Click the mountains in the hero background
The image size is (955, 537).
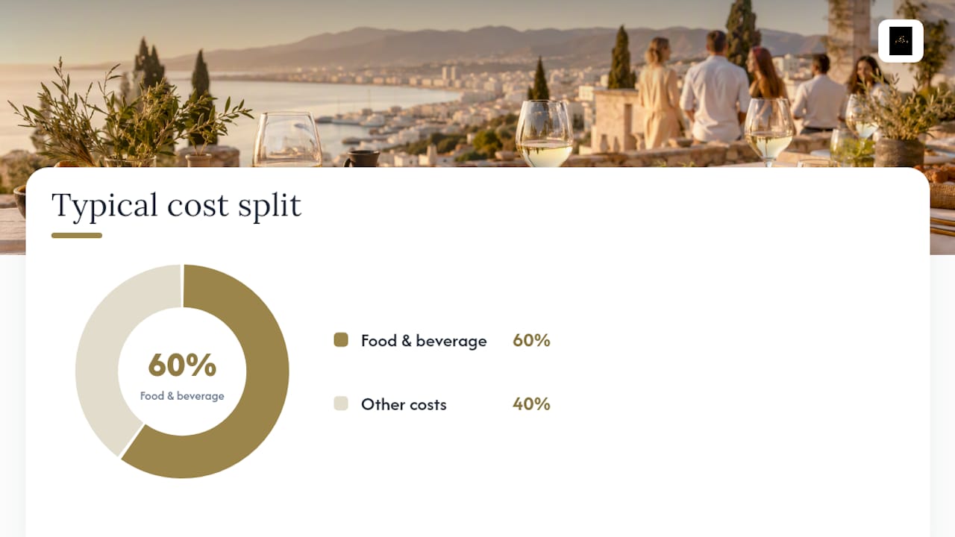(477, 45)
